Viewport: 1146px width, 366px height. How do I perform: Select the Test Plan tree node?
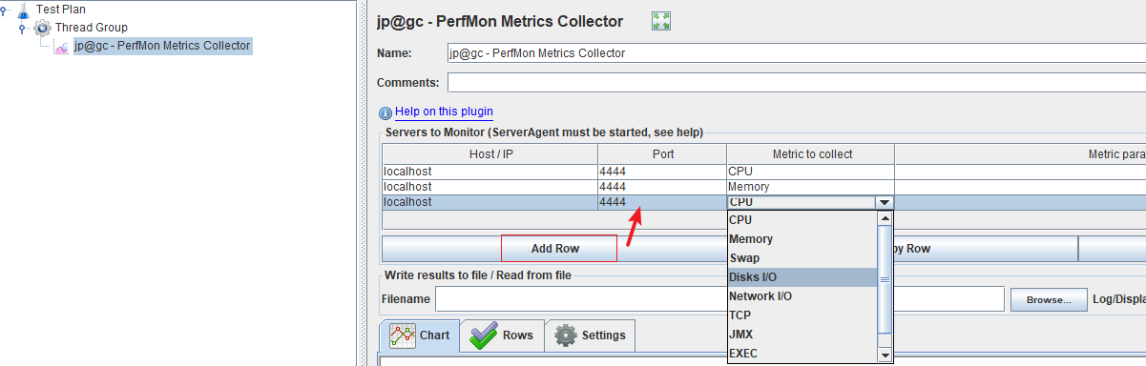[x=60, y=9]
